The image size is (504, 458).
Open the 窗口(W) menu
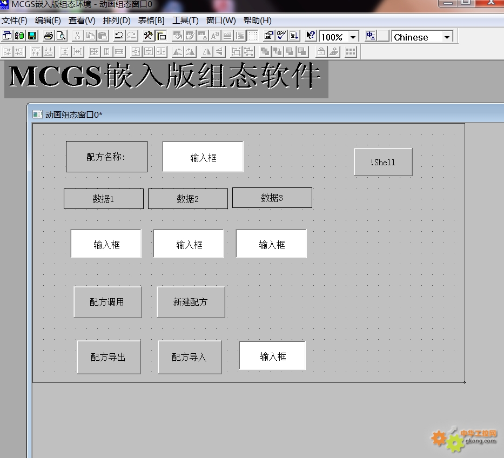[x=221, y=21]
